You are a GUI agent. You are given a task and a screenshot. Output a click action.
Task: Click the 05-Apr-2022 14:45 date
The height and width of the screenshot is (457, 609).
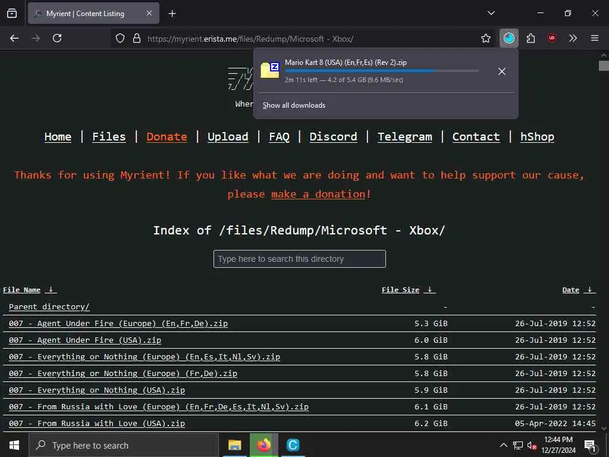coord(555,424)
